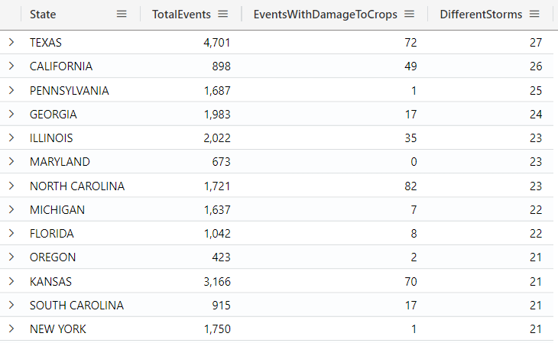
Task: Select the FLORIDA state cell
Action: pos(52,234)
